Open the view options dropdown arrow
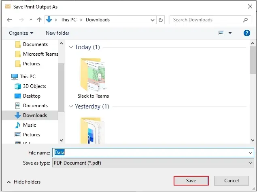 tap(230, 33)
